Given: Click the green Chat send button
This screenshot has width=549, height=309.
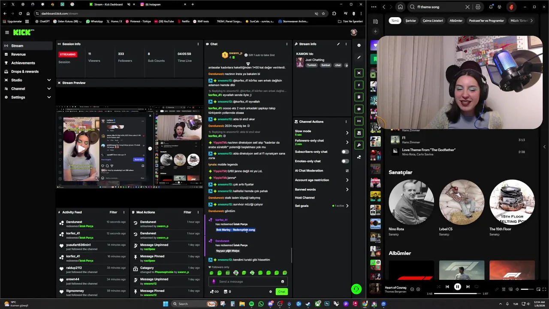Looking at the screenshot, I should click(281, 292).
